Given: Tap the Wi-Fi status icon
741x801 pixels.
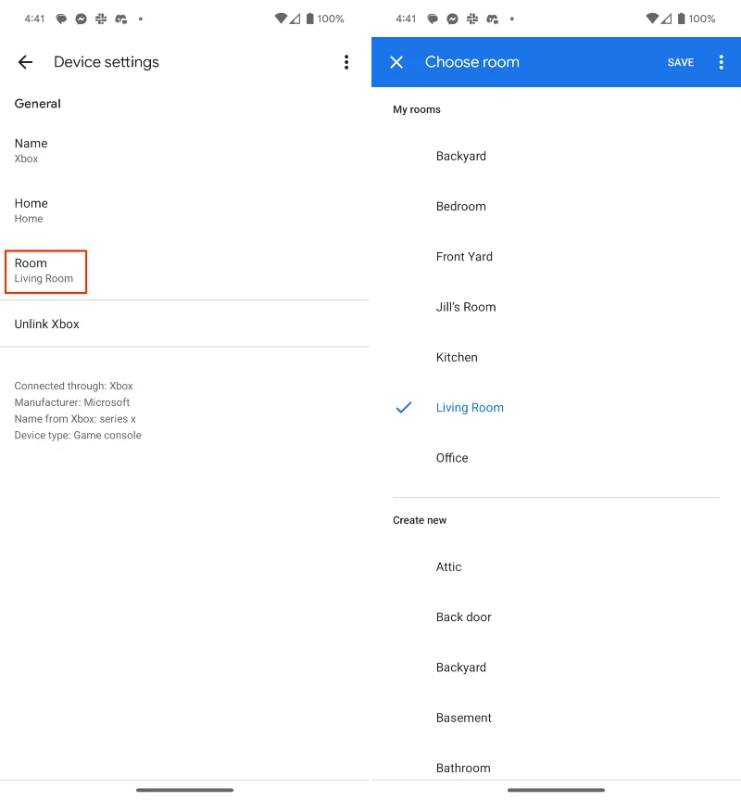Looking at the screenshot, I should pyautogui.click(x=281, y=18).
